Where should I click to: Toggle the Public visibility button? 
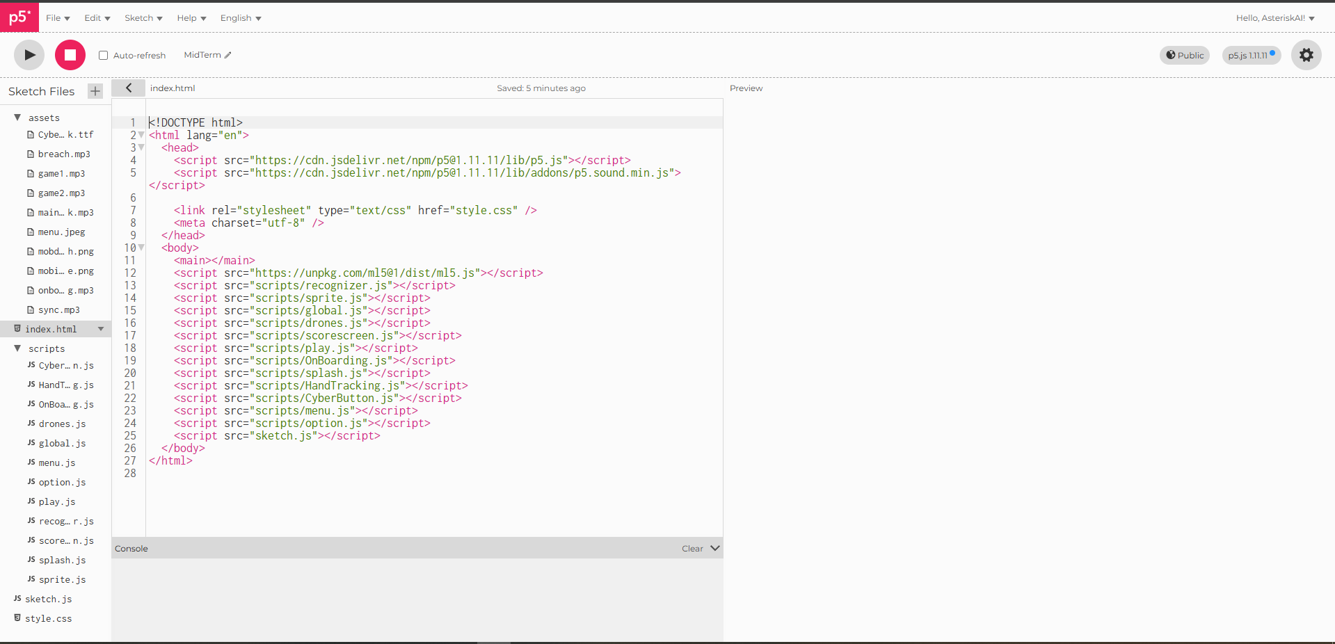coord(1185,56)
